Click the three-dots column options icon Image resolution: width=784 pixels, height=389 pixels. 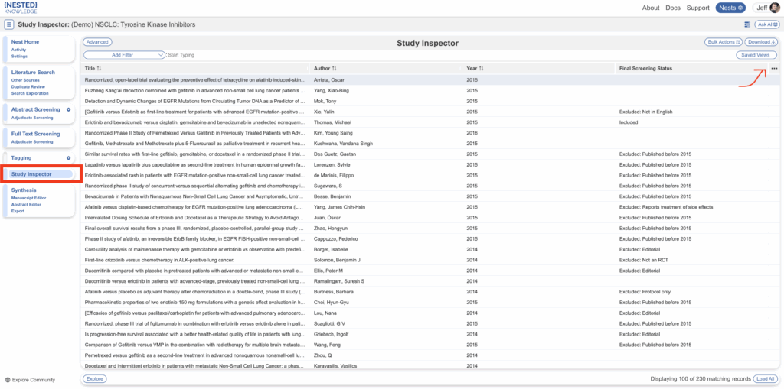774,69
